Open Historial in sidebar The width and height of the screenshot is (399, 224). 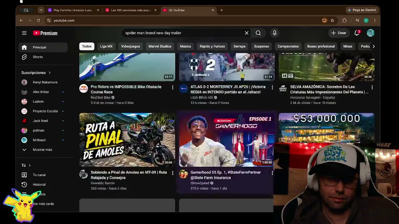pyautogui.click(x=43, y=185)
